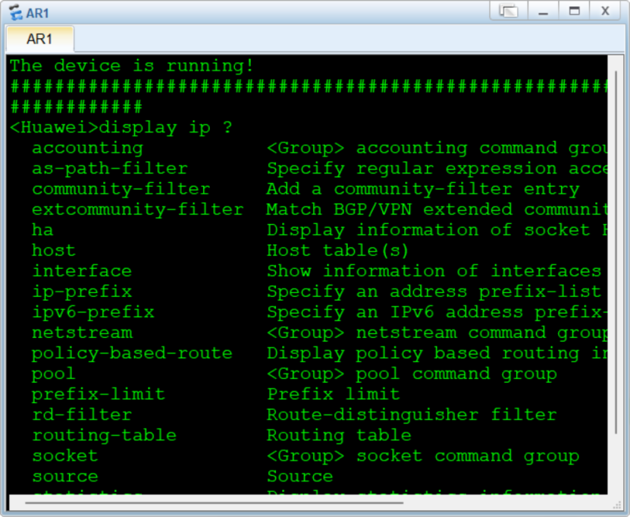Click '<Group> pool command group' description
Screen dimensions: 630x517
(x=412, y=374)
